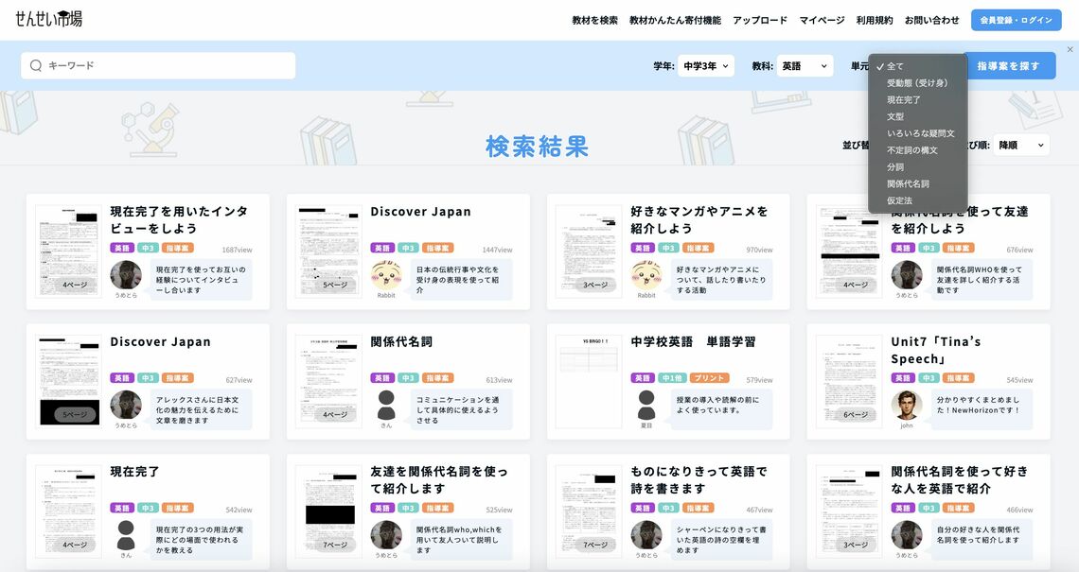Open thumbnail of 好きなマンガやアニメを紹介しよう
This screenshot has width=1079, height=572.
click(x=589, y=251)
